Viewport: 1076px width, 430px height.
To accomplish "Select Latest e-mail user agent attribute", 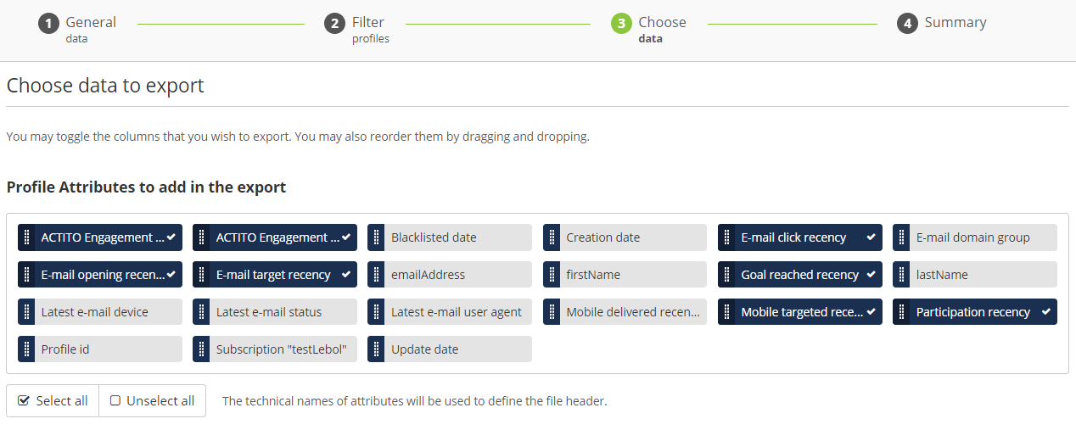I will pyautogui.click(x=457, y=312).
